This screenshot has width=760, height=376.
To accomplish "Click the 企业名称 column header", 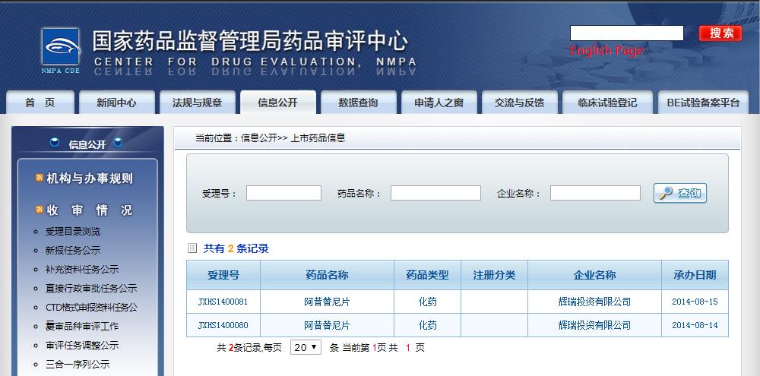I will pos(595,275).
